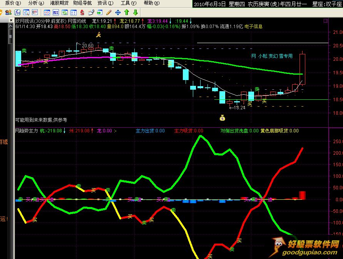Click the 星座:双子座 label in the top bar
343x259 pixels.
coord(327,4)
